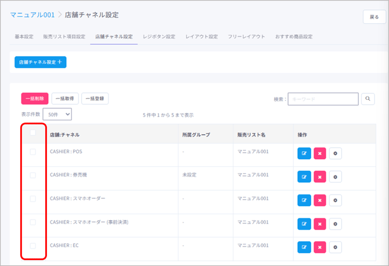
Task: Click edit icon for CASHIER : EC row
Action: click(x=304, y=247)
